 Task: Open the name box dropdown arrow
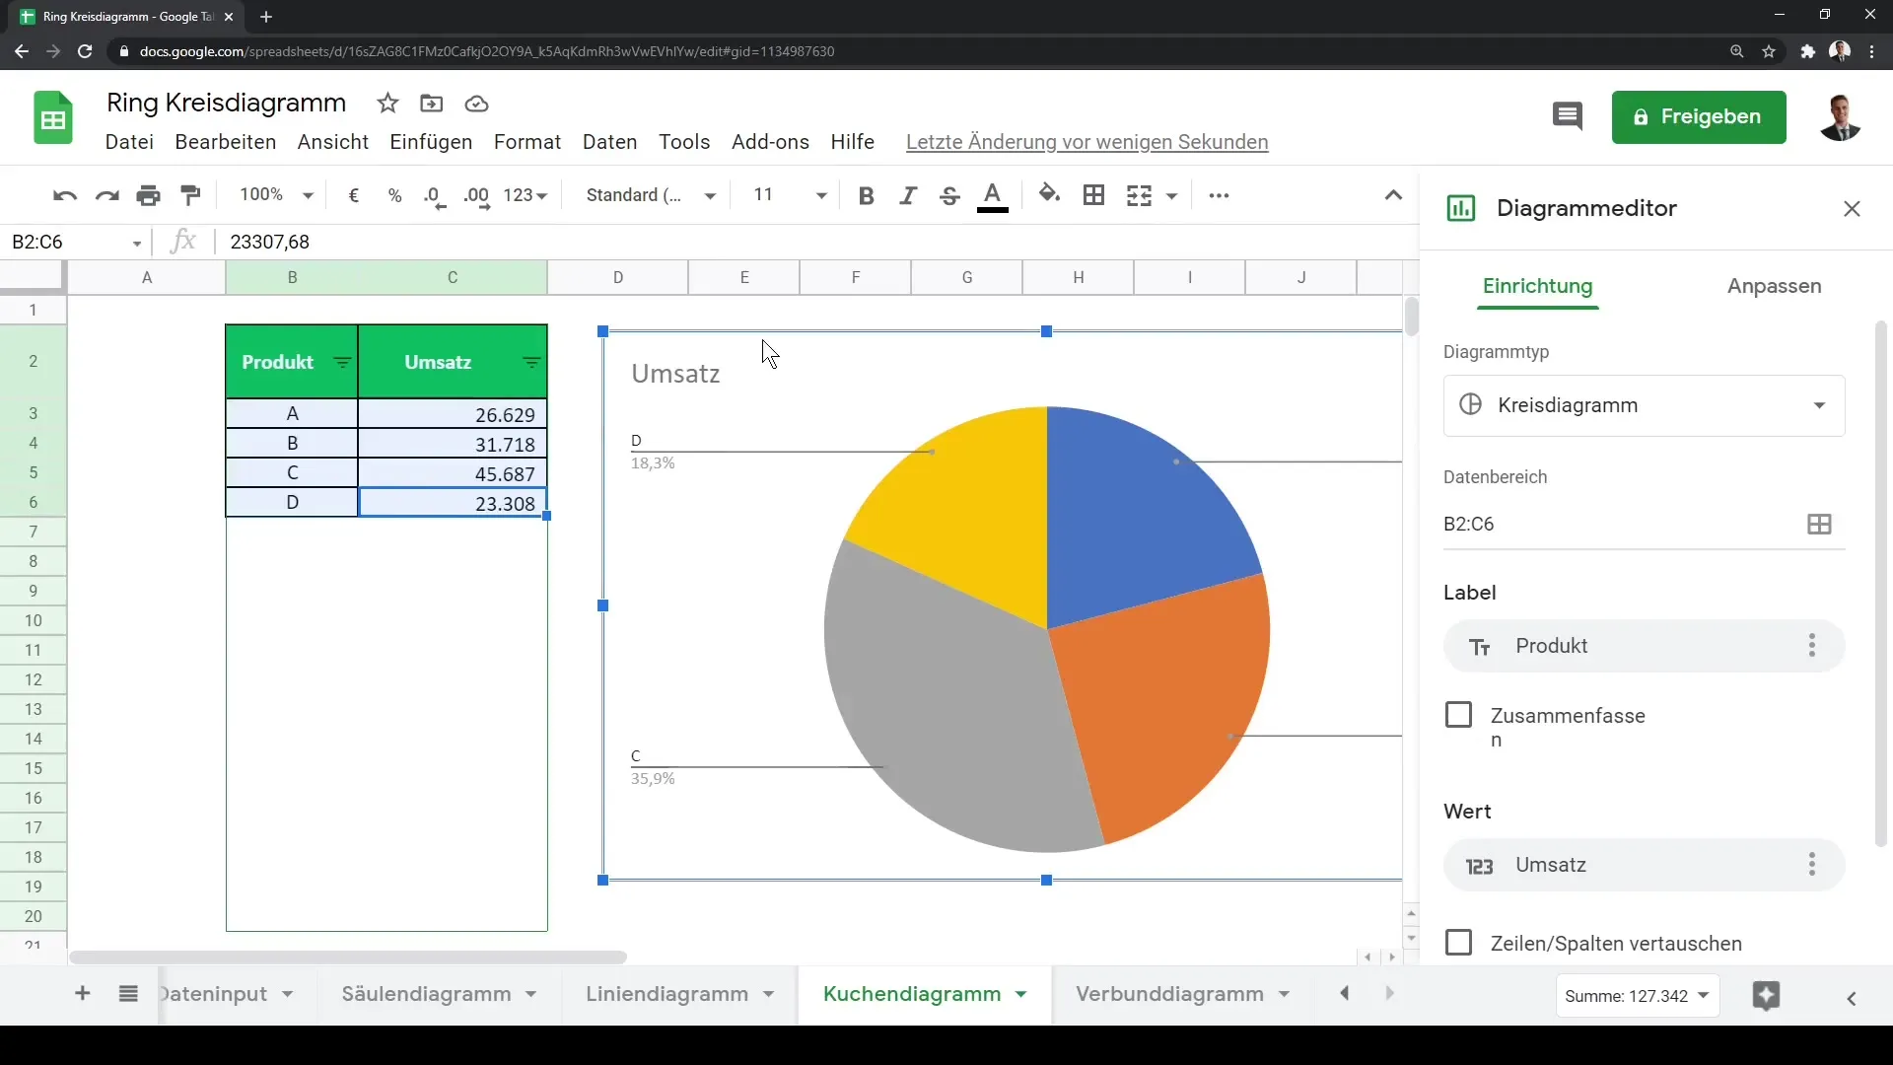click(x=137, y=243)
